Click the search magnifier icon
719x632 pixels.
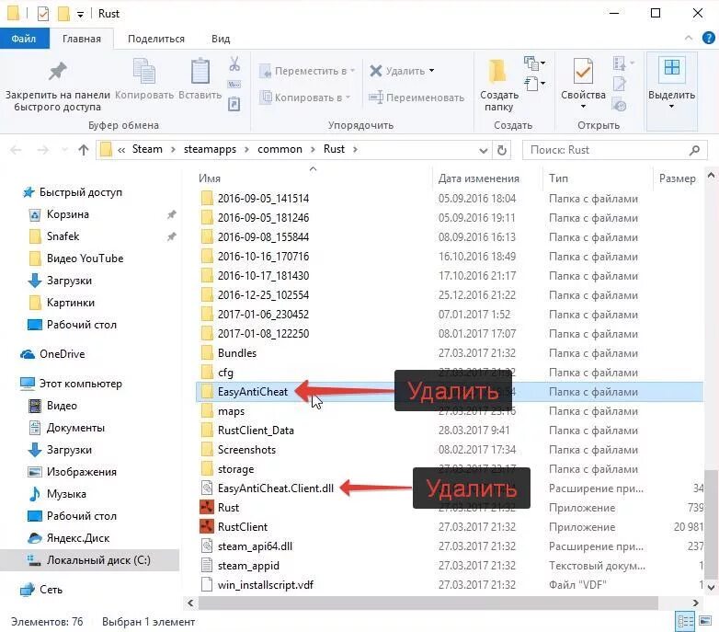tap(695, 150)
